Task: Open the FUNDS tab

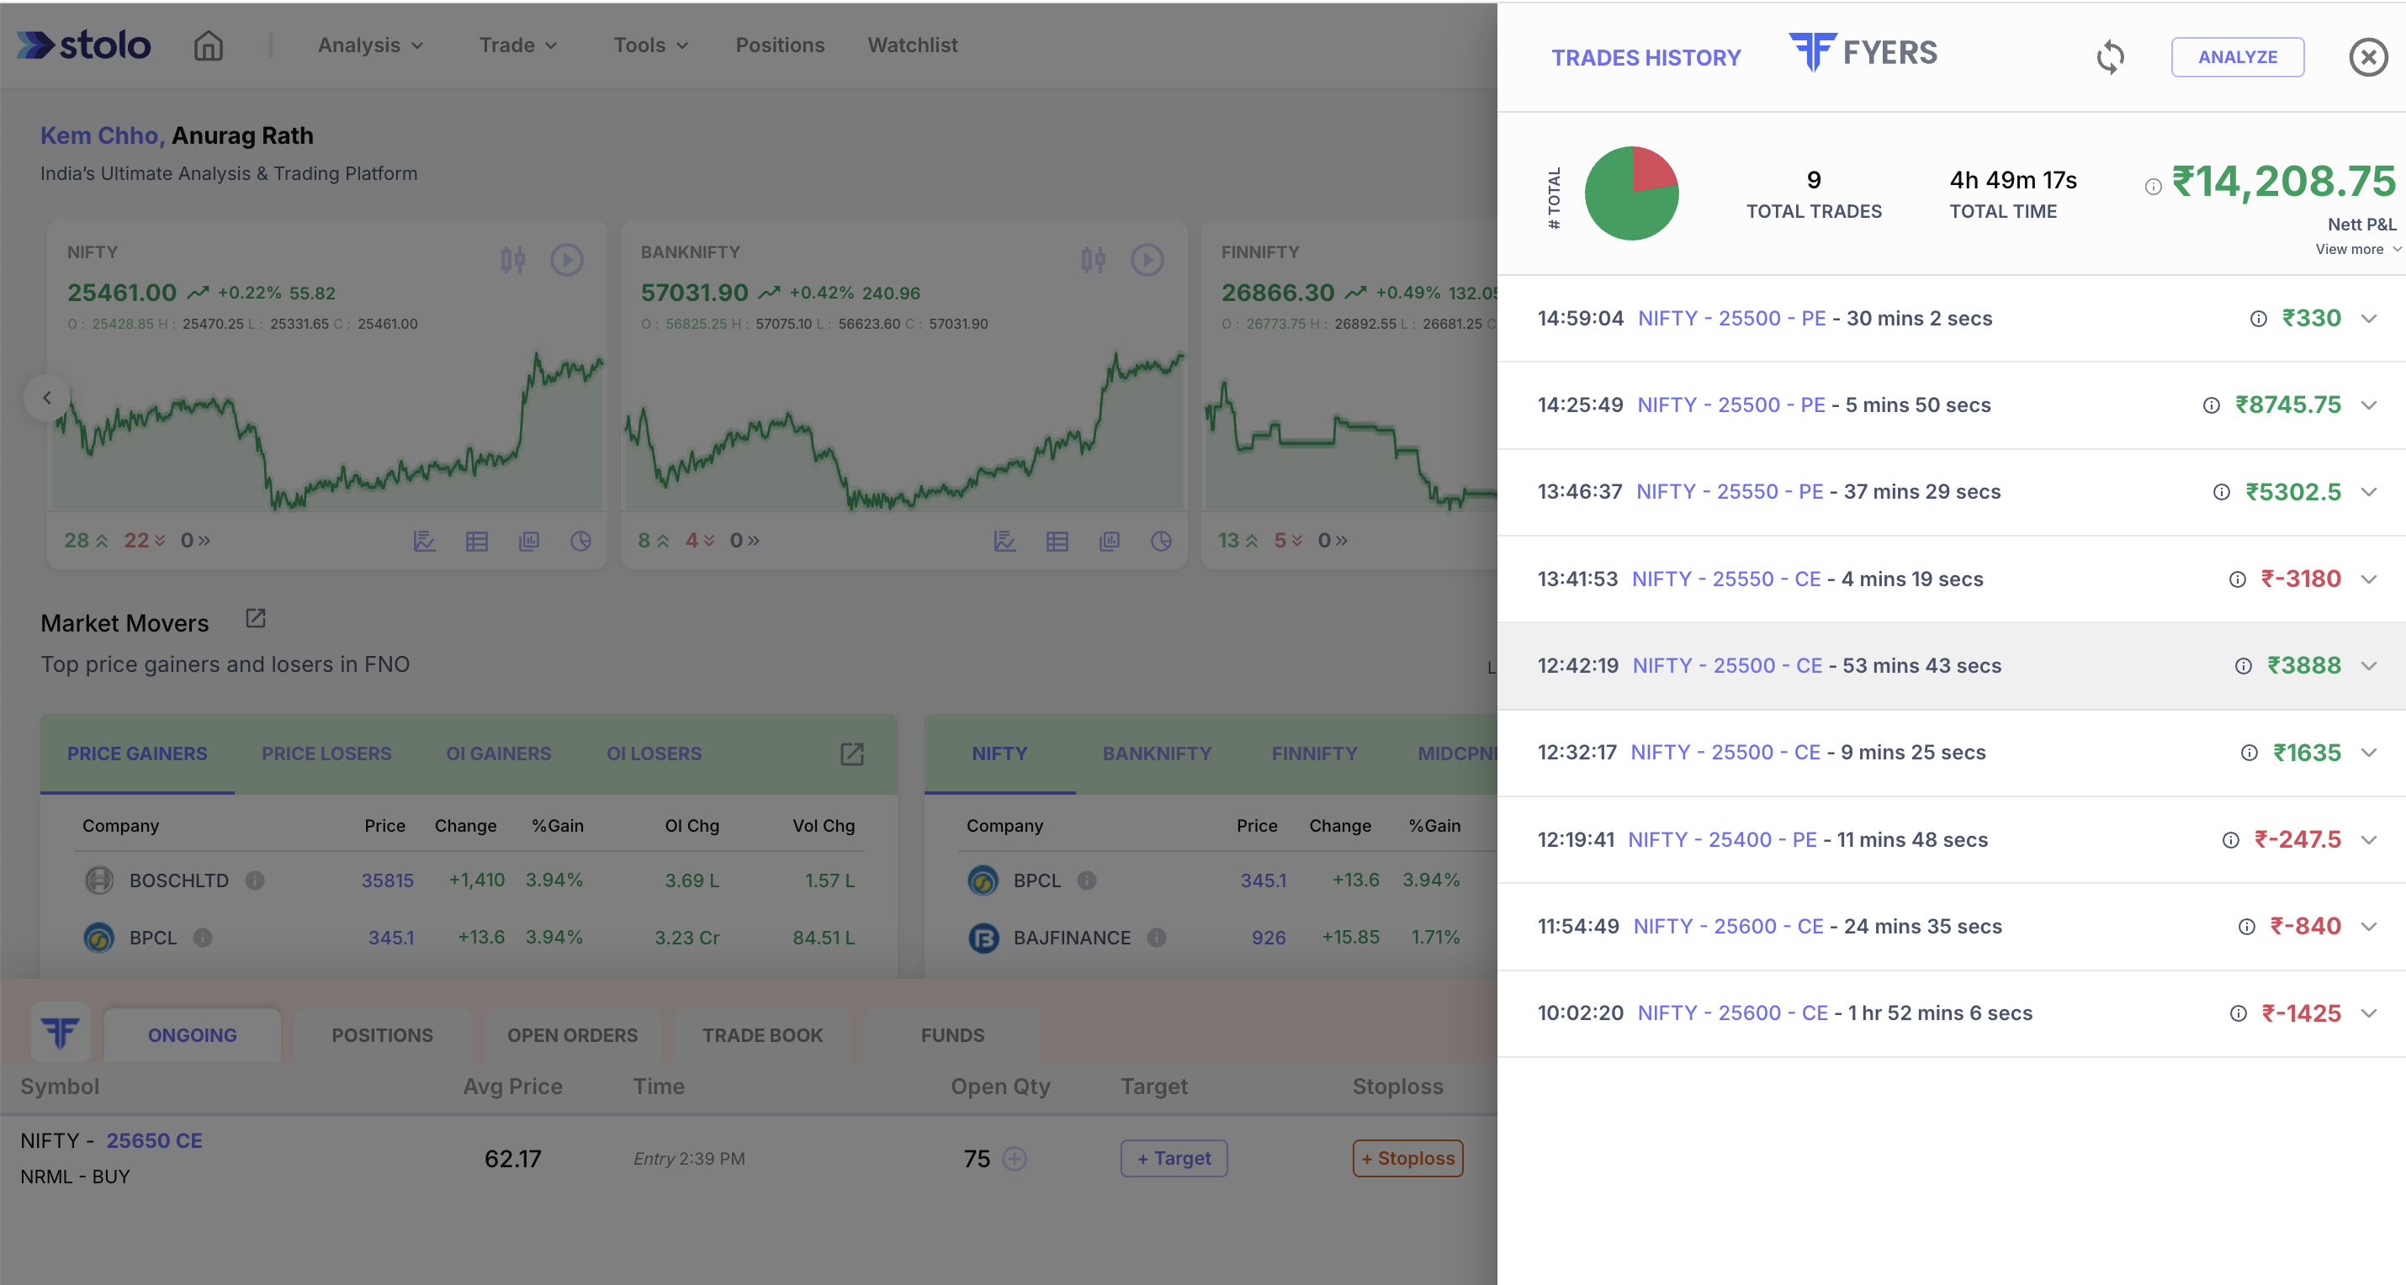Action: [x=952, y=1034]
